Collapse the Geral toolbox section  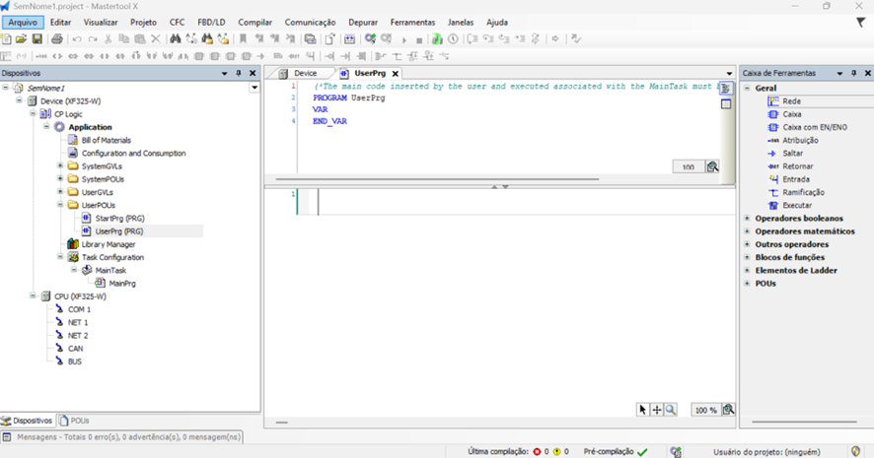pyautogui.click(x=747, y=88)
